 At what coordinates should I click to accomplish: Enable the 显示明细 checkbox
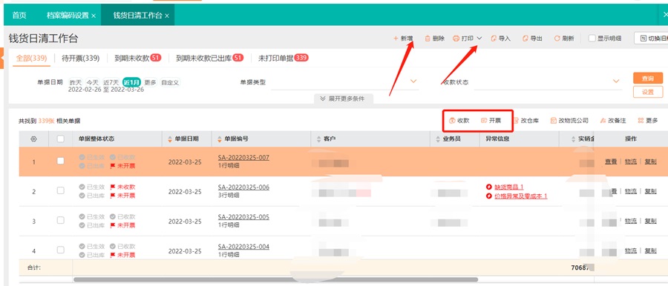coord(592,39)
